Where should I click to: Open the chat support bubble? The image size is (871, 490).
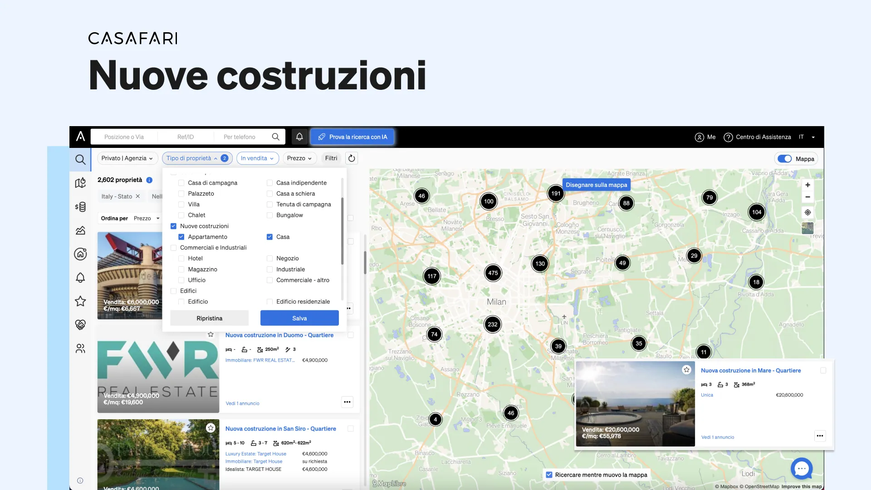(x=802, y=469)
